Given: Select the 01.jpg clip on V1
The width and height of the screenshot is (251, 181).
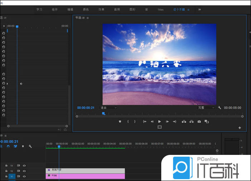Looking at the screenshot, I should [85, 176].
